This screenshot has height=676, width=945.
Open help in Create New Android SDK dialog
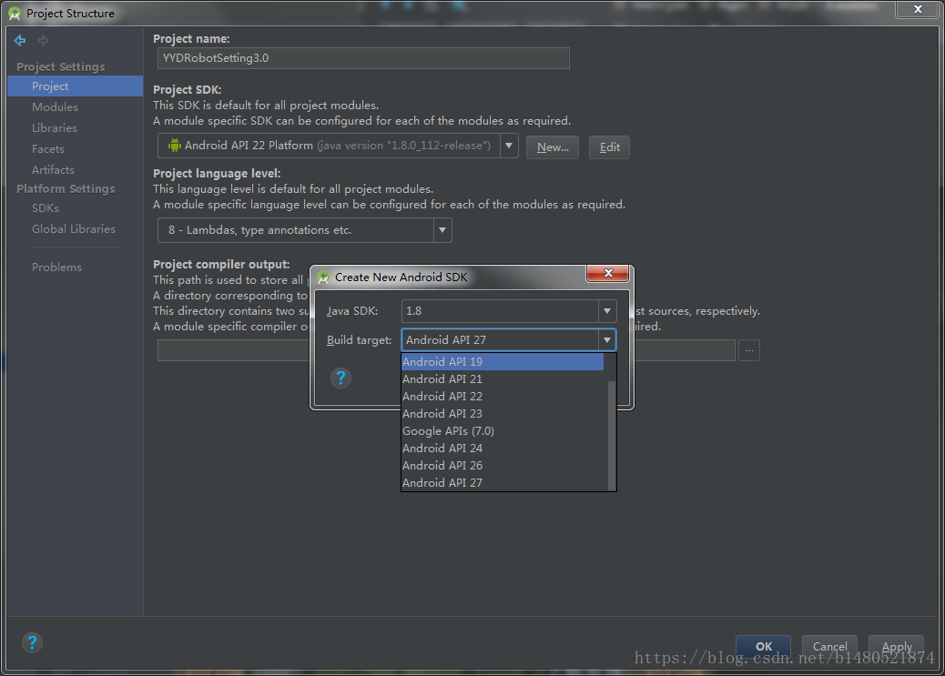click(x=340, y=378)
